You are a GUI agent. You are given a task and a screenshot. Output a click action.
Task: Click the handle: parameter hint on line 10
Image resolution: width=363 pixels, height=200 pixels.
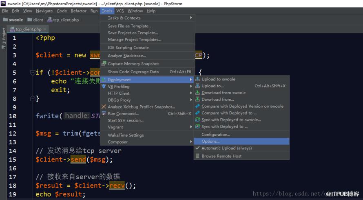tap(77, 115)
